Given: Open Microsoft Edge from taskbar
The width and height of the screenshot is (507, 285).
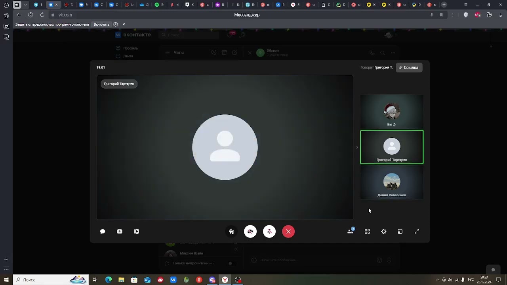Looking at the screenshot, I should click(x=109, y=280).
